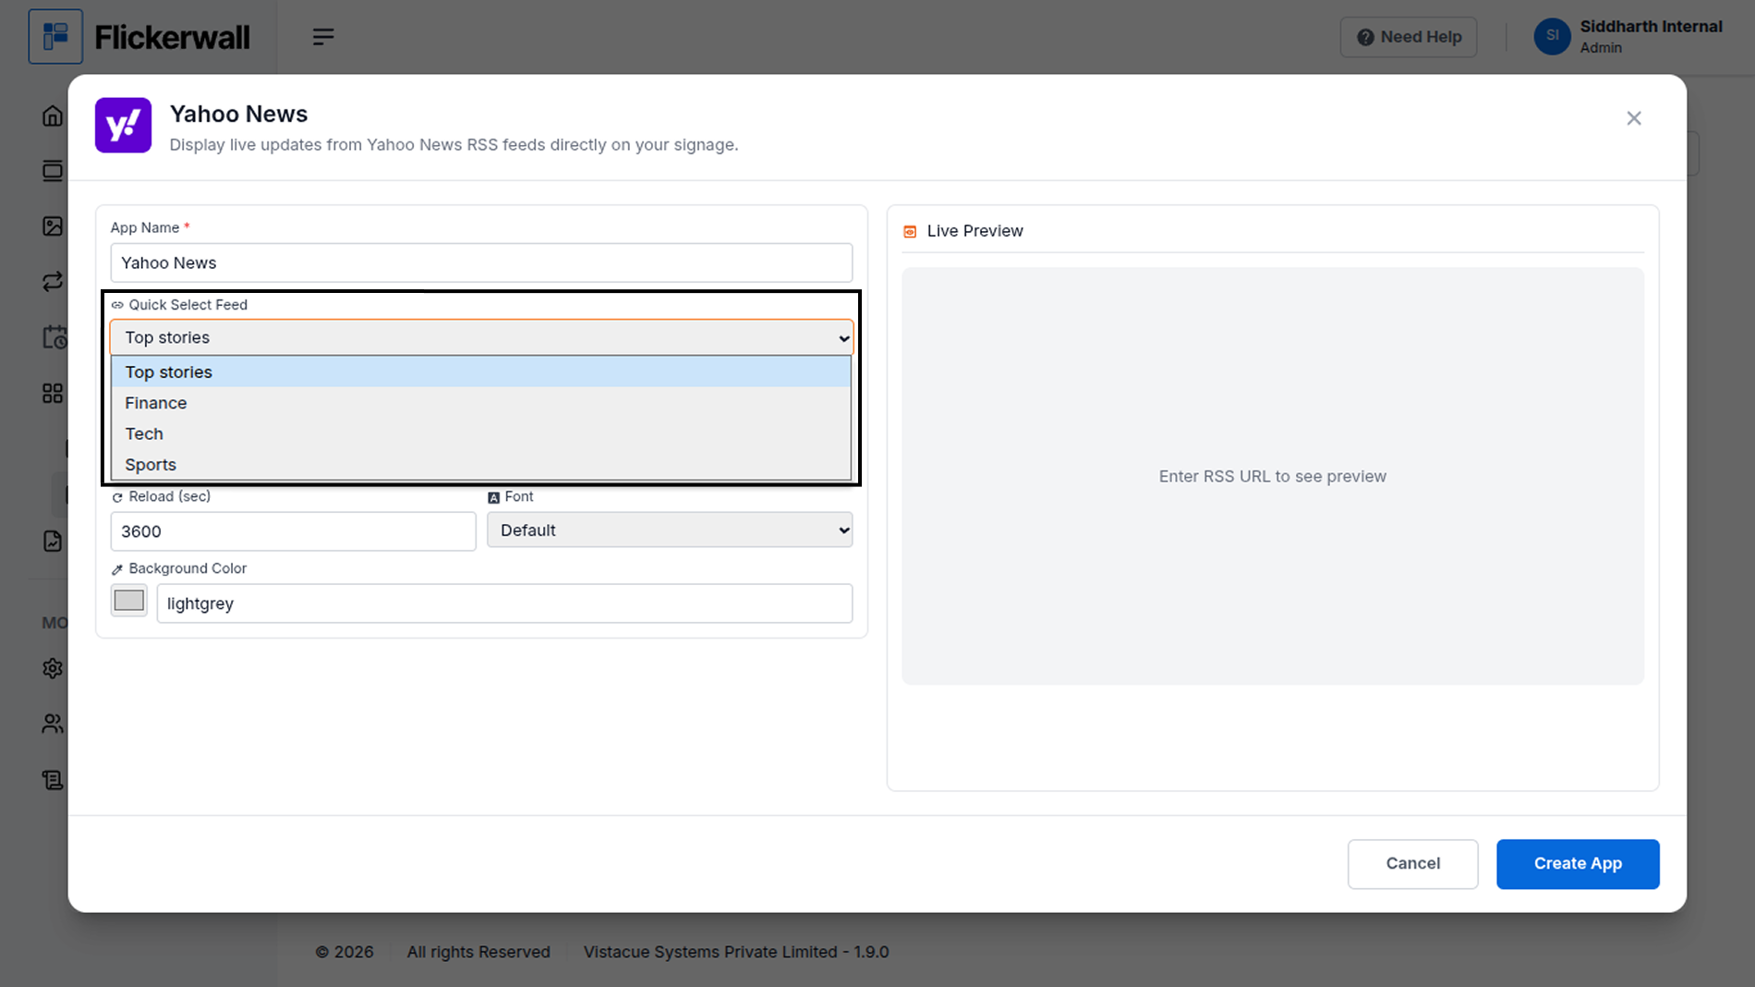
Task: Open the Font dropdown
Action: 670,530
